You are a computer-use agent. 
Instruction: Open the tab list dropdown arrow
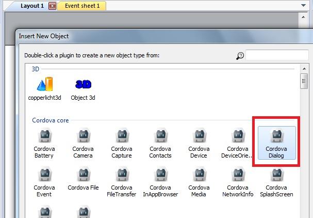click(303, 5)
